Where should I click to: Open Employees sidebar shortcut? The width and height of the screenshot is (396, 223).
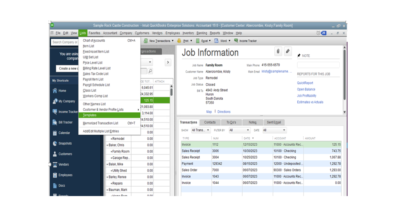[63, 175]
